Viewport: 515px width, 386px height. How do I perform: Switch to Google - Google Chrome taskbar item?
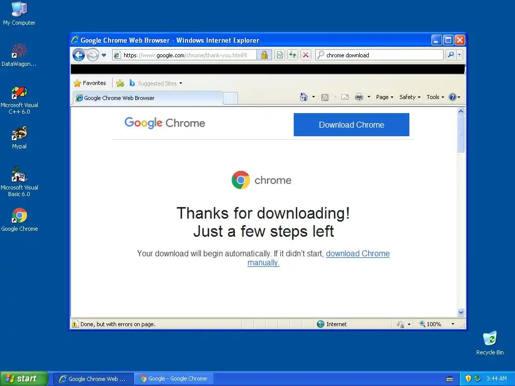tap(174, 379)
